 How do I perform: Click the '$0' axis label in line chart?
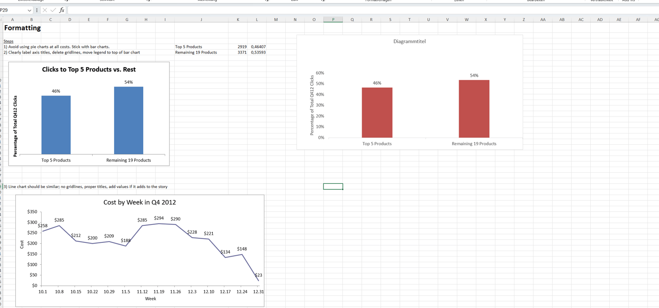tap(35, 286)
